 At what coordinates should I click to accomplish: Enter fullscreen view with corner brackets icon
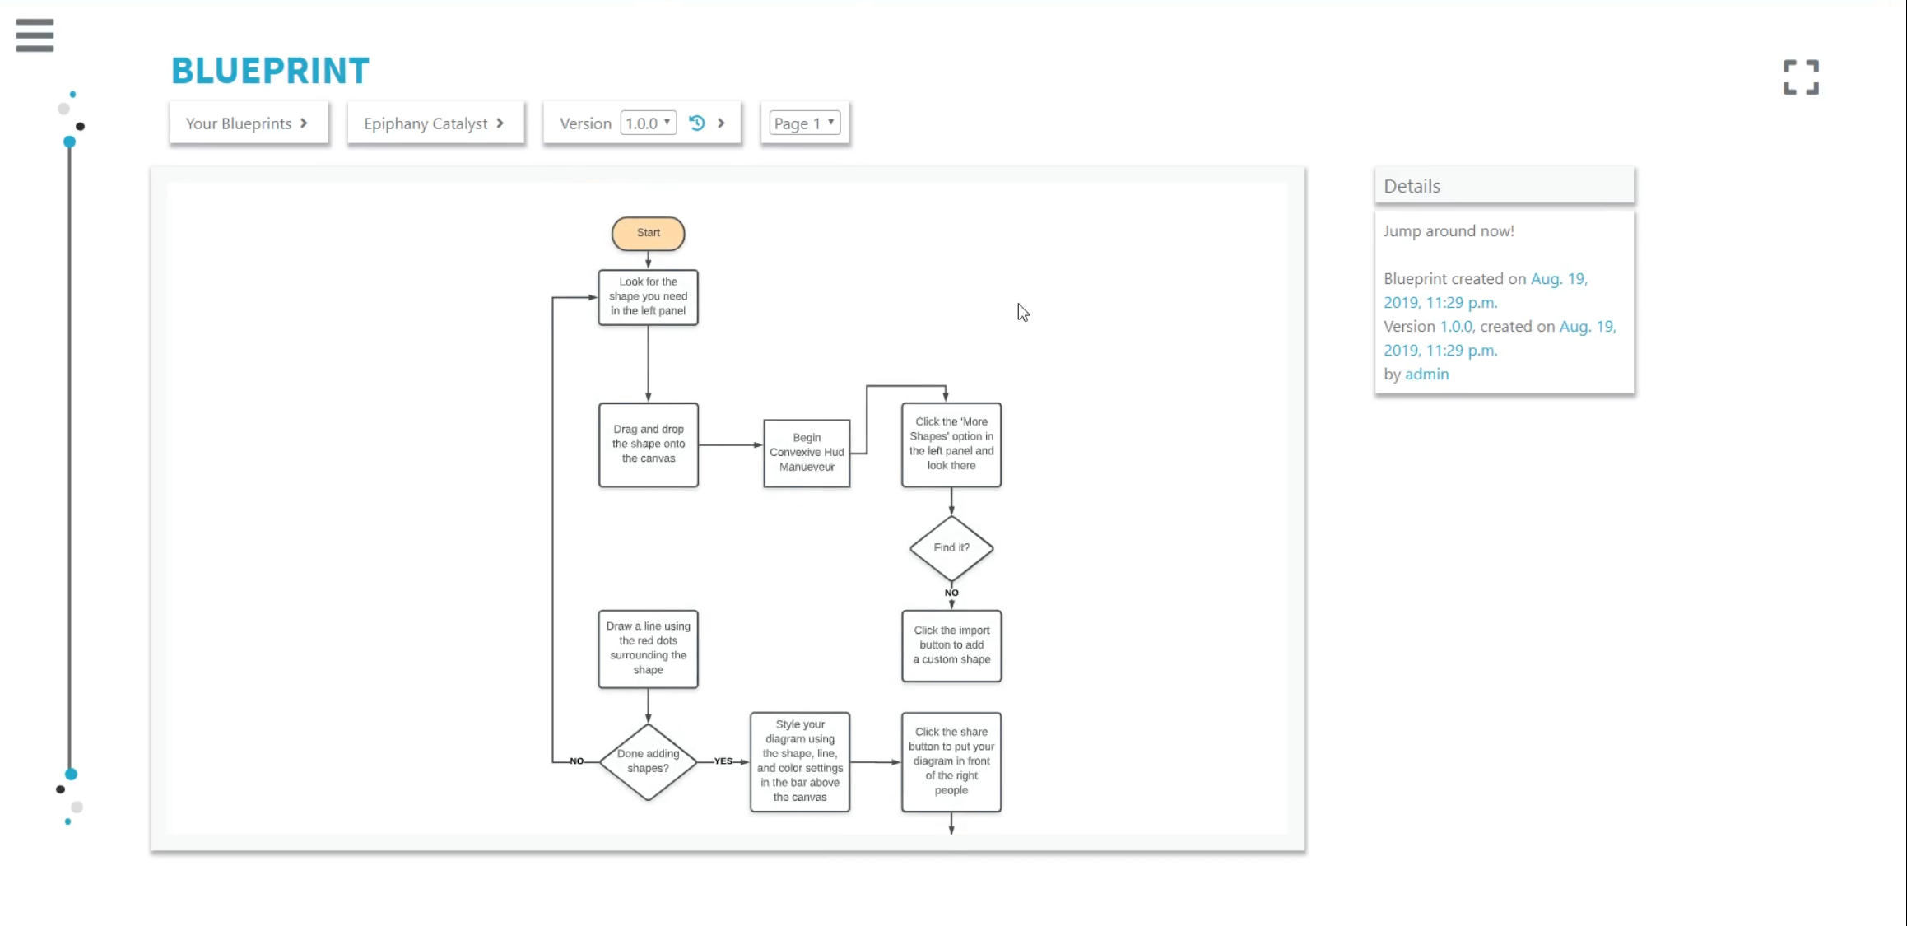click(x=1801, y=77)
